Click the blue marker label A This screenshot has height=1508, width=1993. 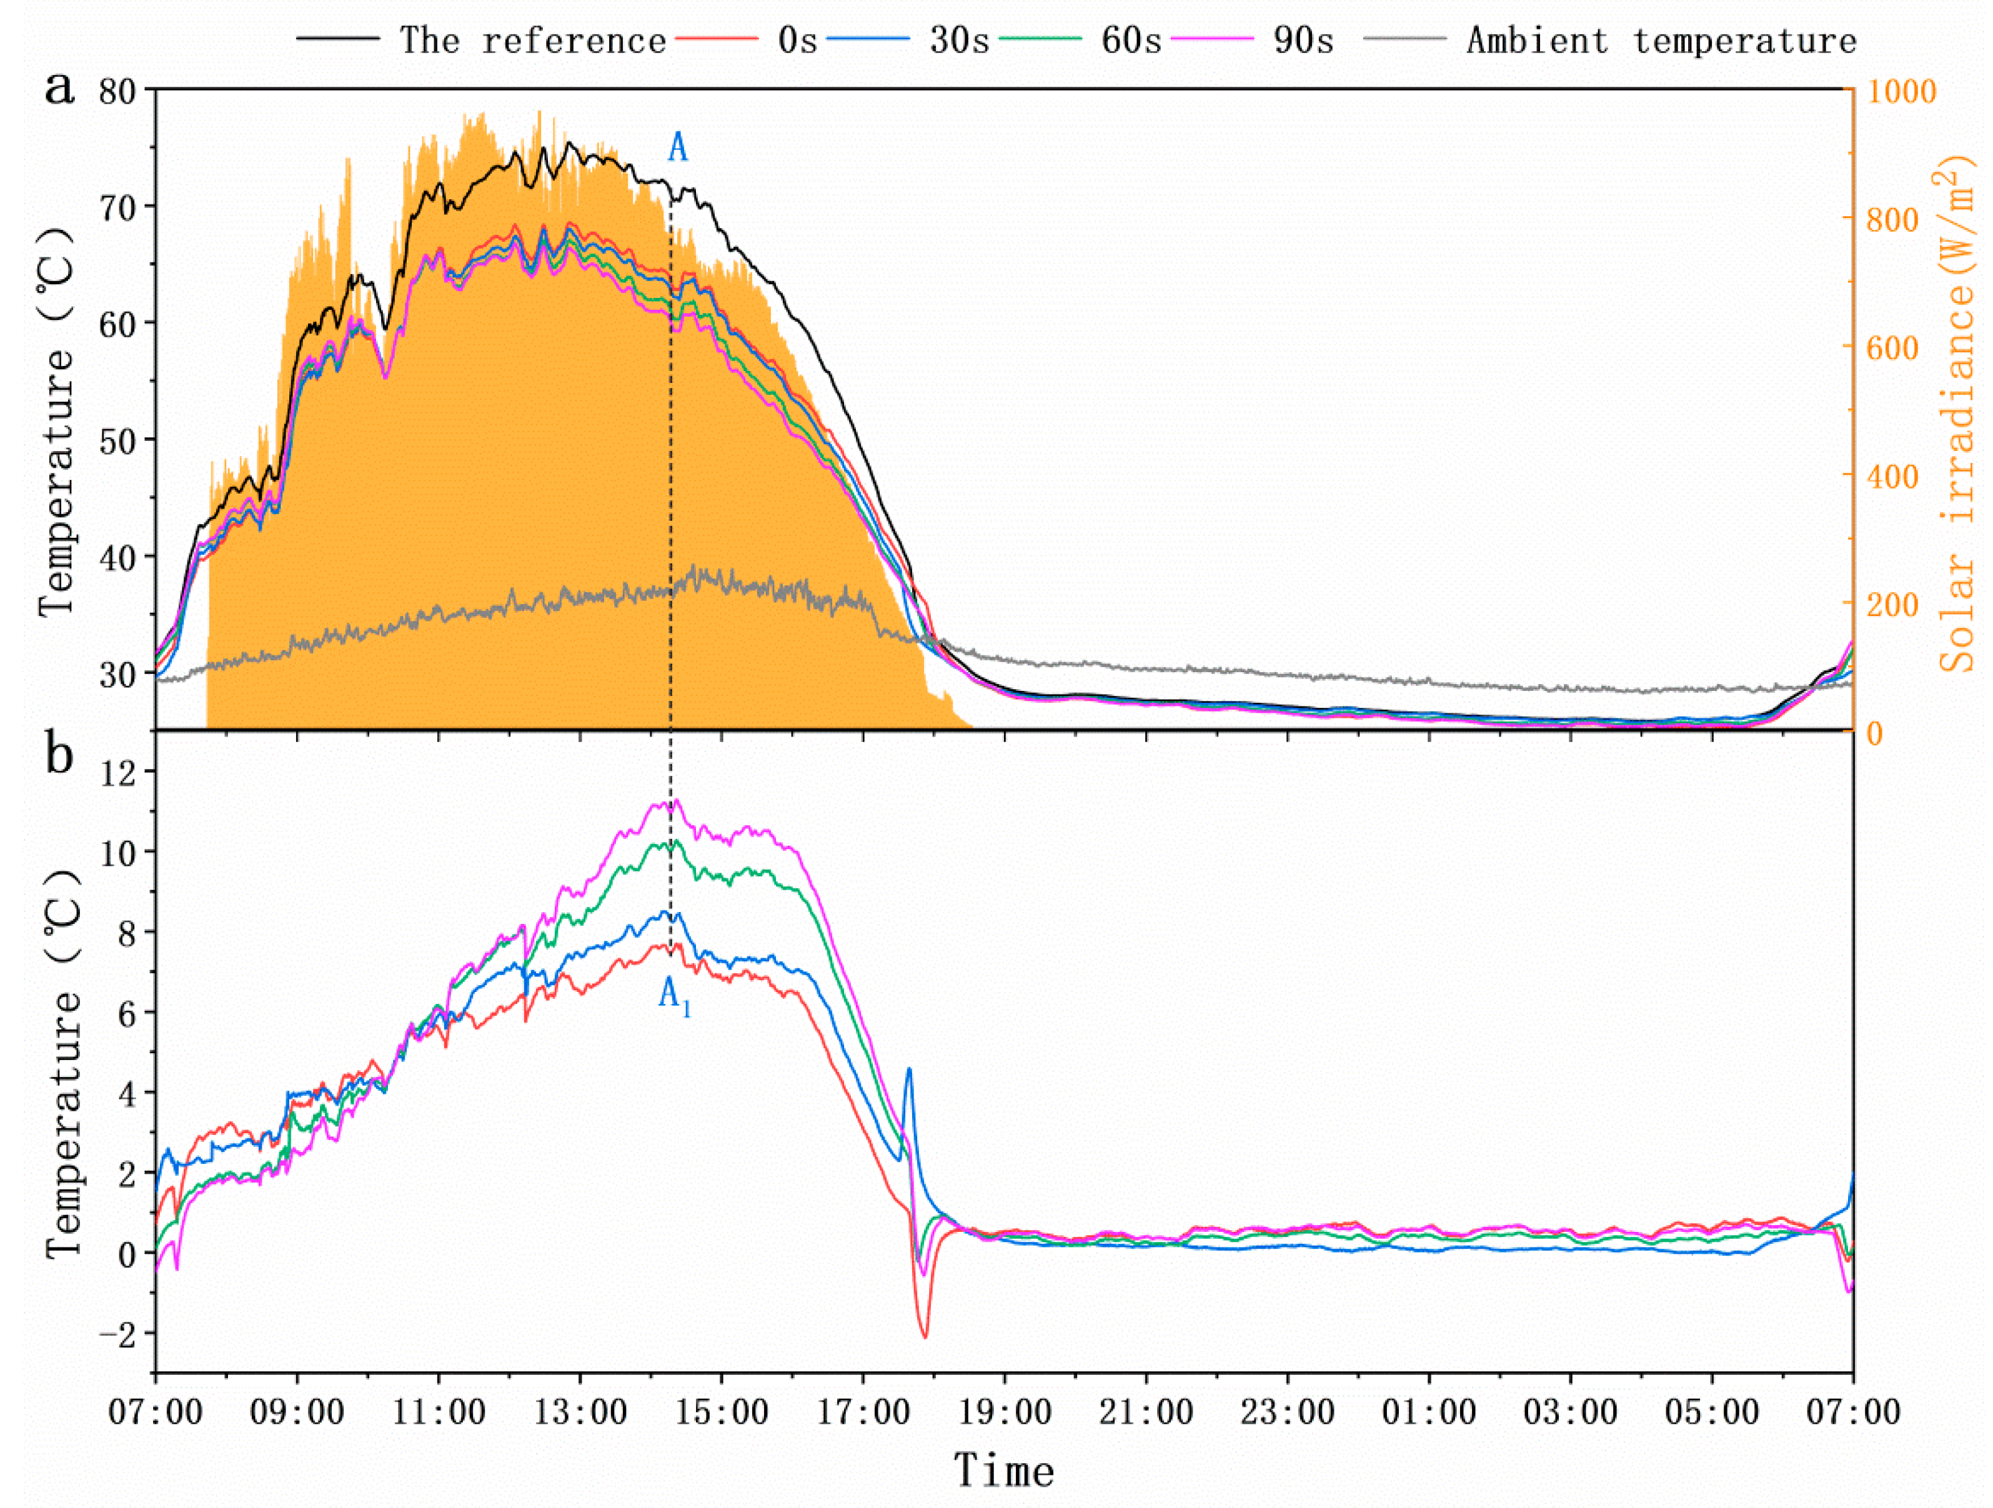(677, 147)
